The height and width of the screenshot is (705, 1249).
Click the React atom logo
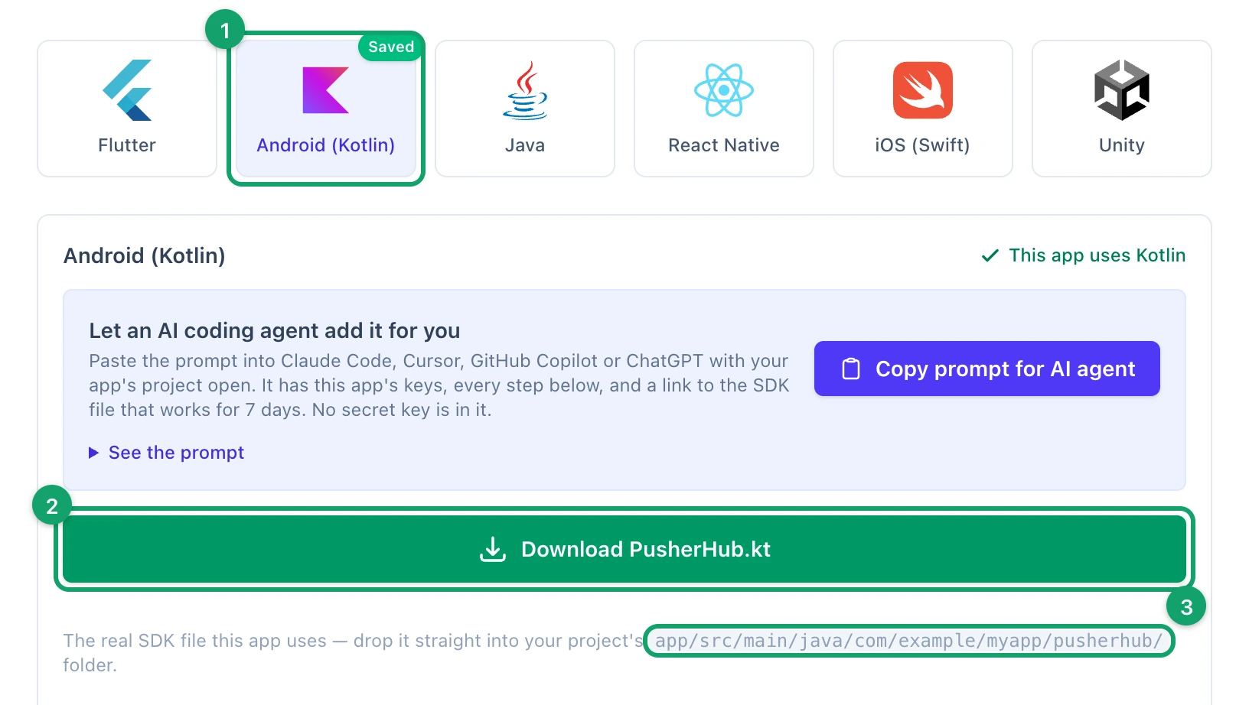click(x=724, y=90)
